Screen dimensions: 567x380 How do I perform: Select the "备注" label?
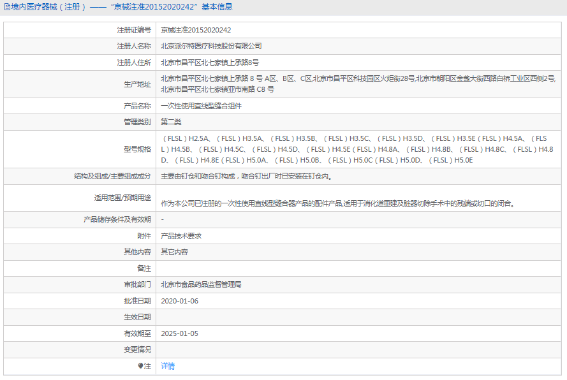(x=144, y=268)
